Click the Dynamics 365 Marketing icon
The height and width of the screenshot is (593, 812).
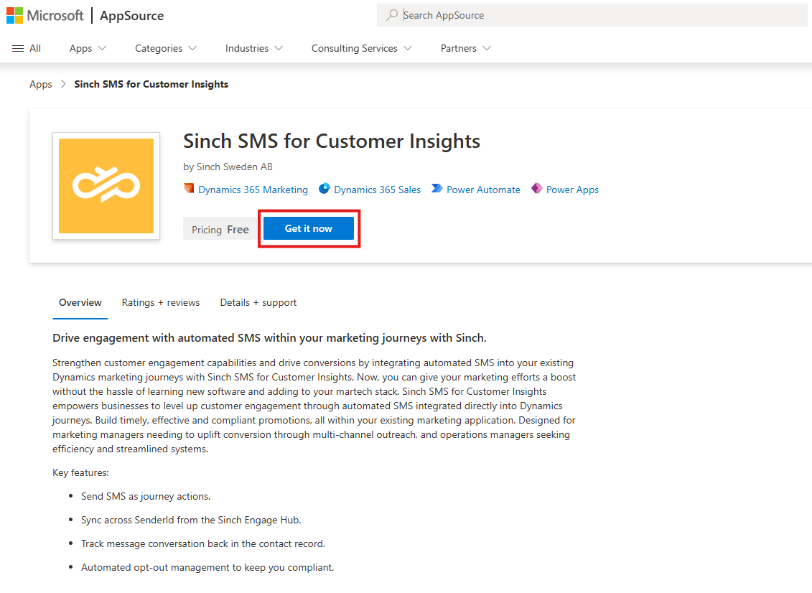[189, 189]
